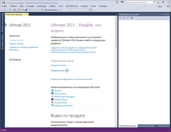This screenshot has width=171, height=132.
Task: Open the СПРАВКА menu
Action: [x=103, y=6]
